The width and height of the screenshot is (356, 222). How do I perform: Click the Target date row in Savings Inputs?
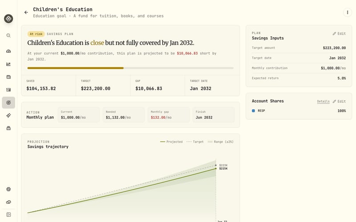[x=299, y=58]
